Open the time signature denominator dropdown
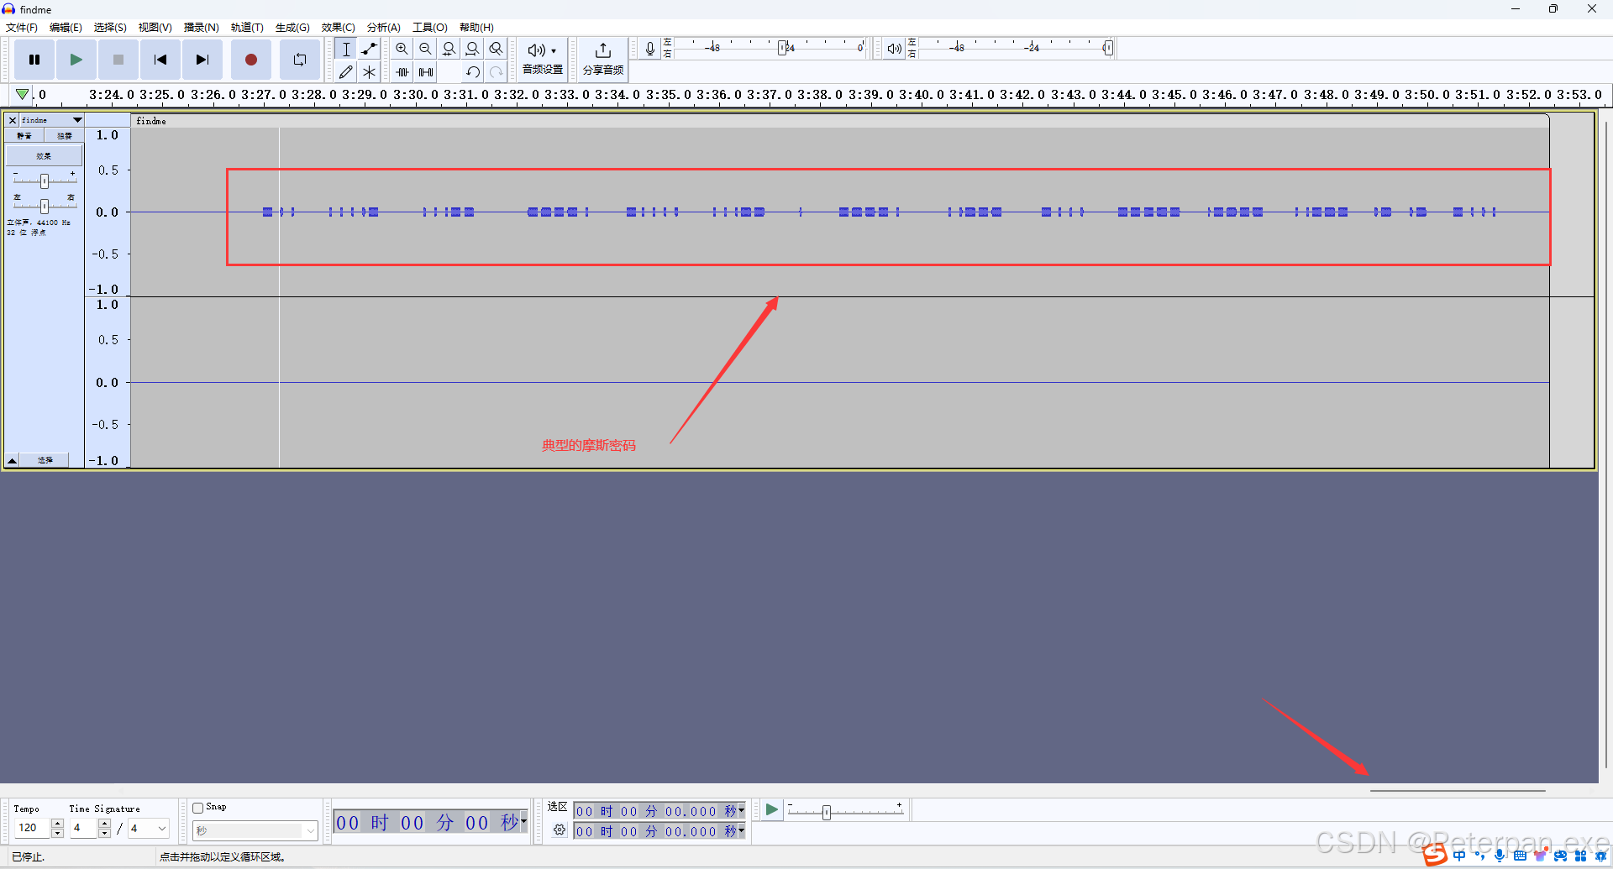Screen dimensions: 1613x869 click(162, 829)
